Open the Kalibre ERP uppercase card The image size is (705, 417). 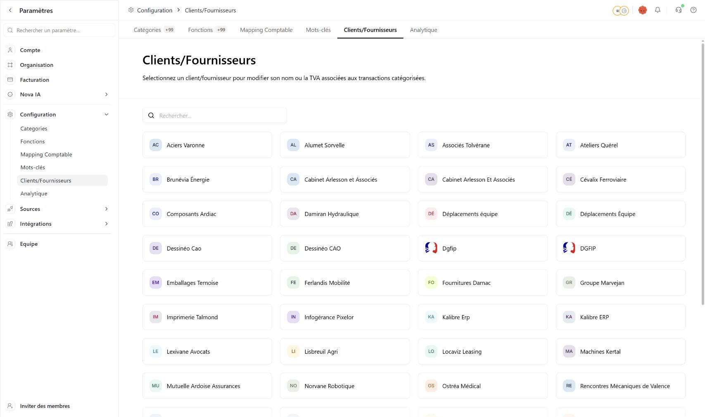pyautogui.click(x=621, y=317)
